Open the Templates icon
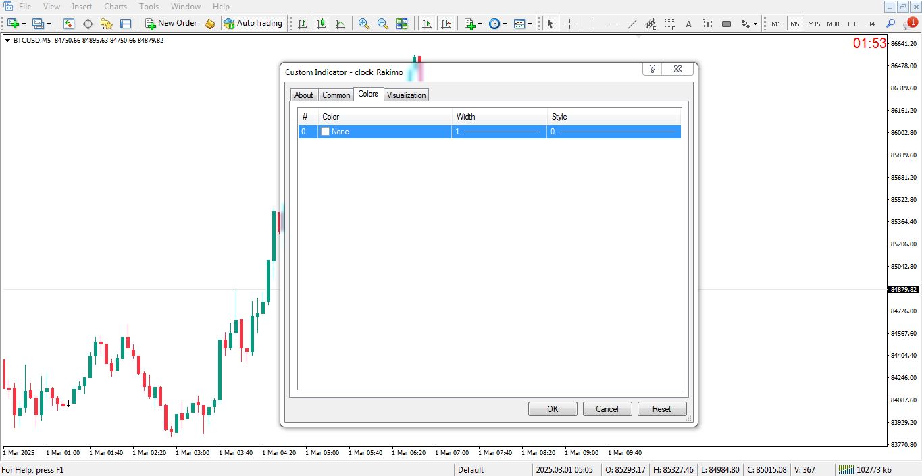The height and width of the screenshot is (476, 922). pos(519,24)
